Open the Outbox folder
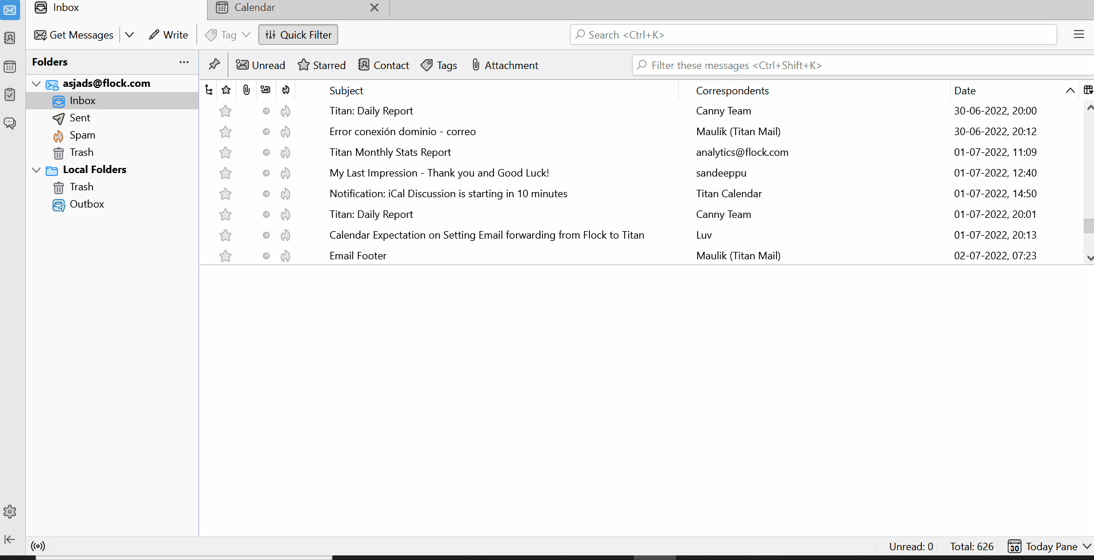The image size is (1094, 560). tap(112, 204)
